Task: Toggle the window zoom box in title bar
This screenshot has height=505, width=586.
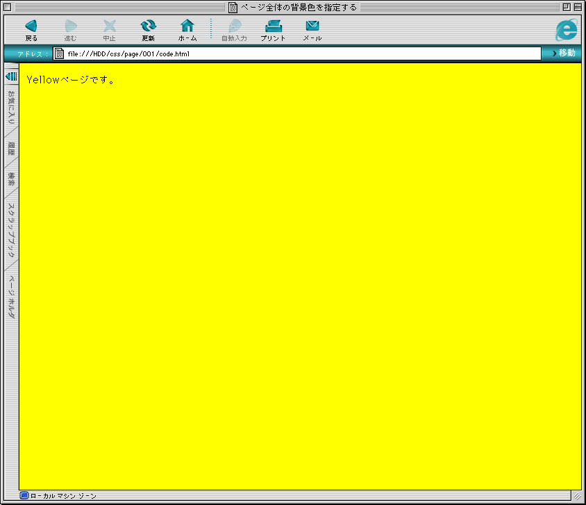Action: (567, 7)
